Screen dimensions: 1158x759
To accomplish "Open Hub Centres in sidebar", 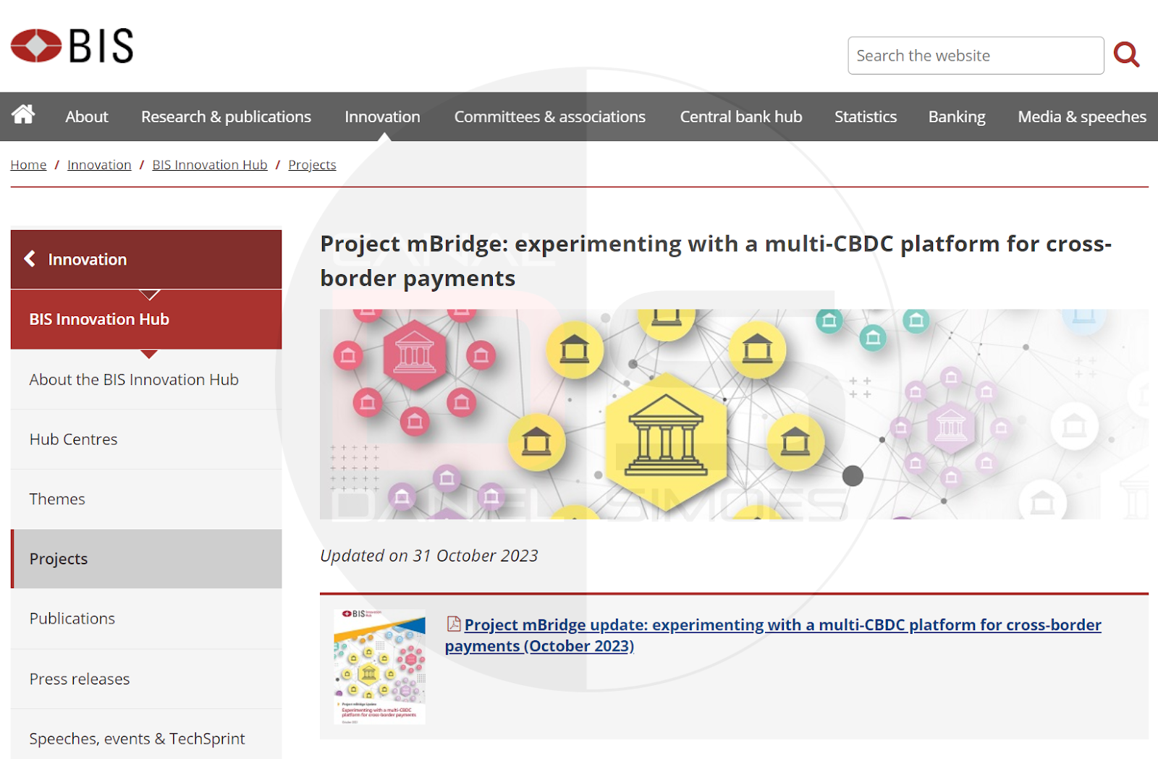I will pyautogui.click(x=146, y=439).
